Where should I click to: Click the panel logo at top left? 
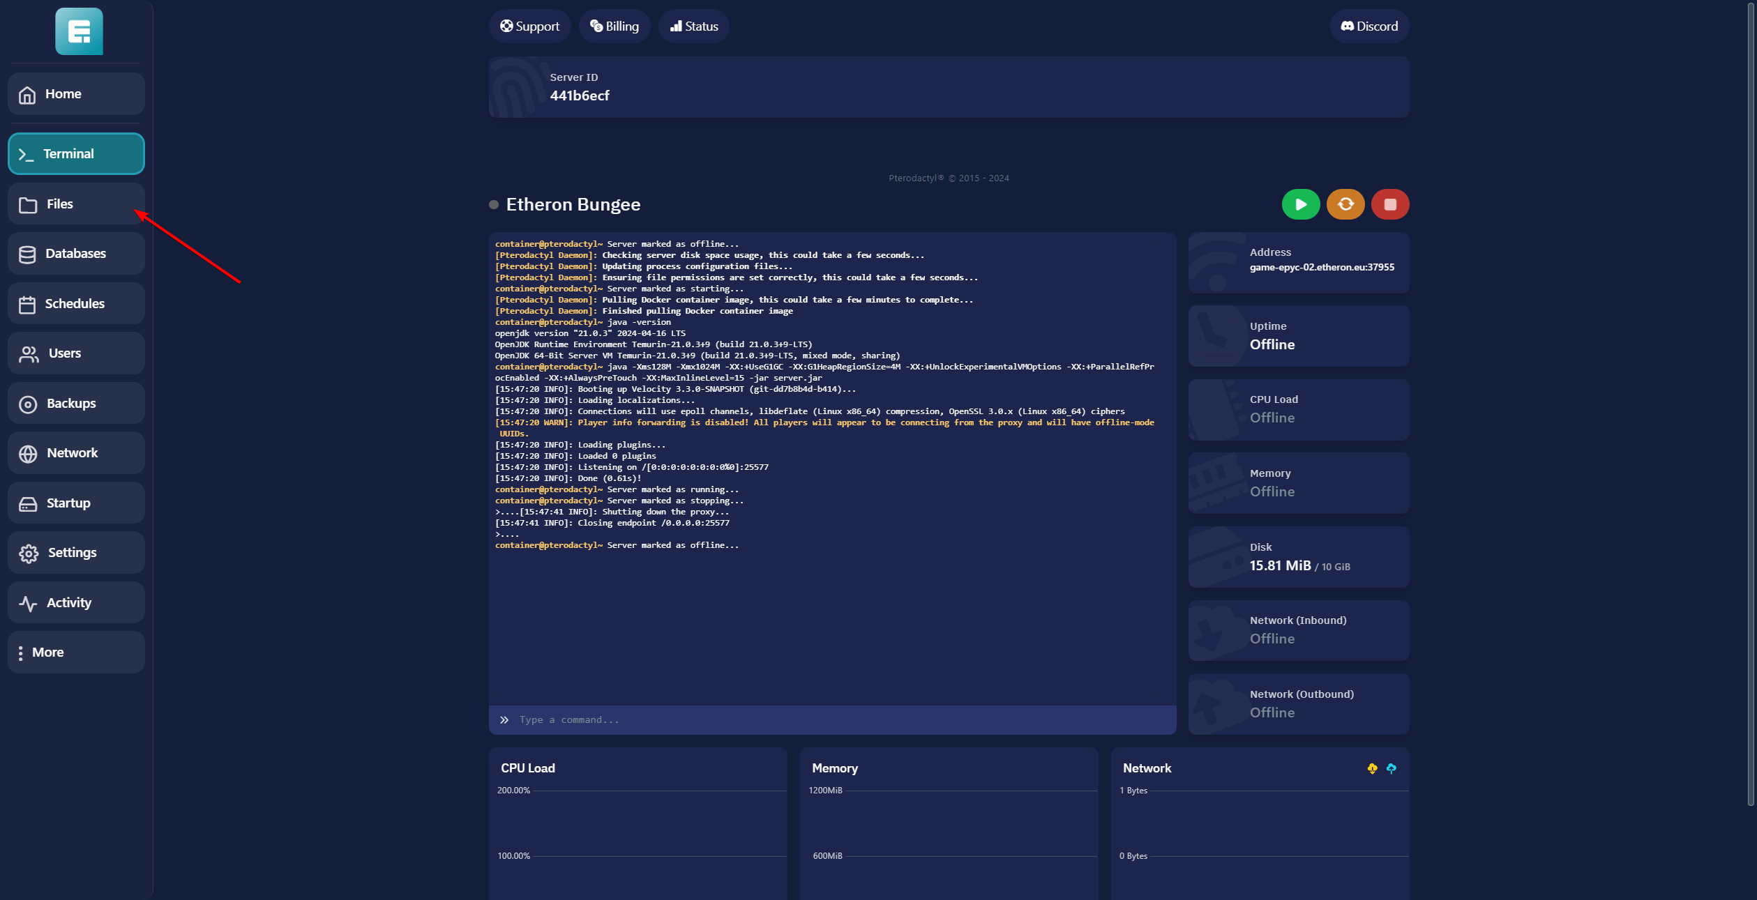(x=79, y=31)
